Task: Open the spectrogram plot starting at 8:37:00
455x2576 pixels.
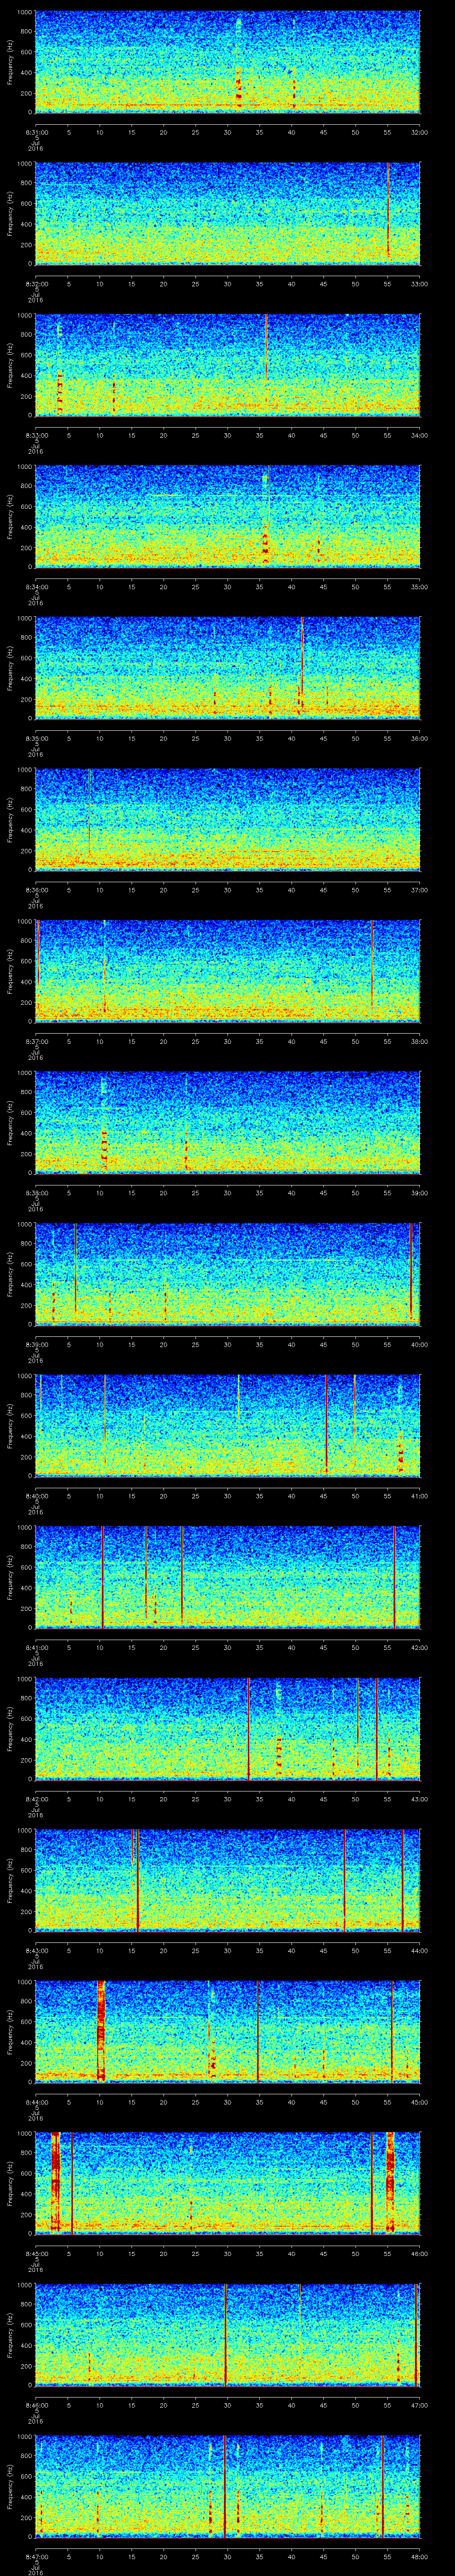Action: [227, 970]
